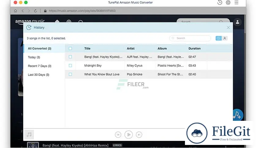Navigate back with the left arrow
This screenshot has height=148, width=256.
pos(23,11)
